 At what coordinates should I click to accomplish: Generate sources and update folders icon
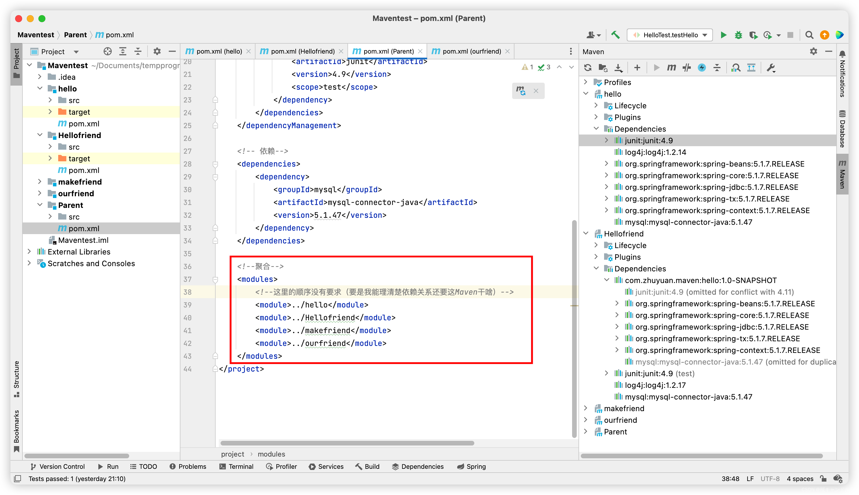pyautogui.click(x=603, y=68)
